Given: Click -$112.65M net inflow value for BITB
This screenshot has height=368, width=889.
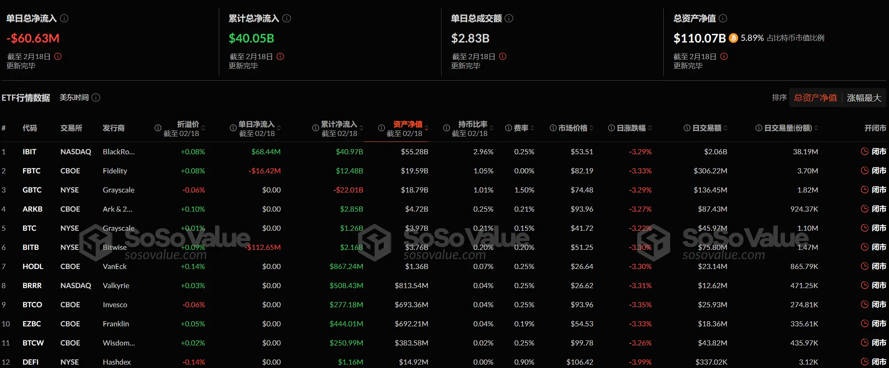Looking at the screenshot, I should [x=263, y=247].
